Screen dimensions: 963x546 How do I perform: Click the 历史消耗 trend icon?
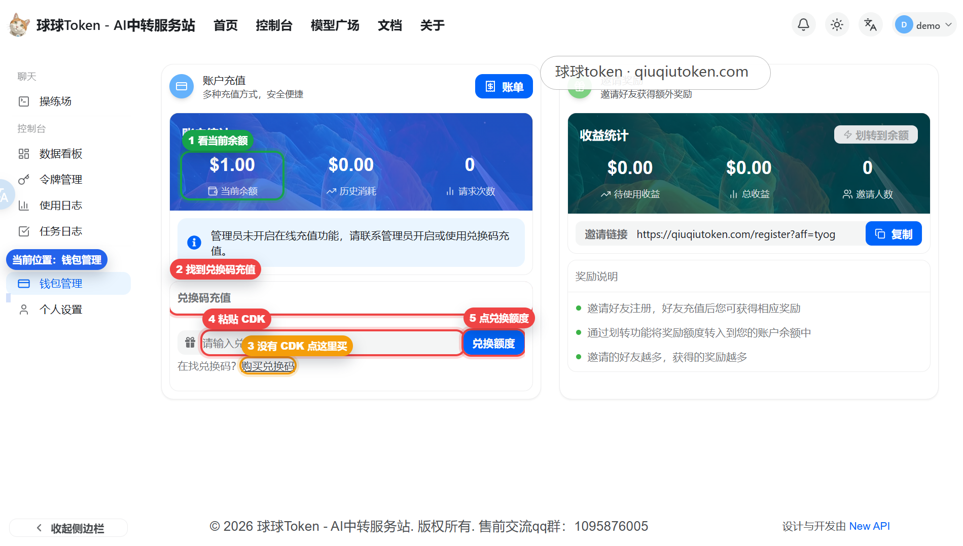(331, 191)
